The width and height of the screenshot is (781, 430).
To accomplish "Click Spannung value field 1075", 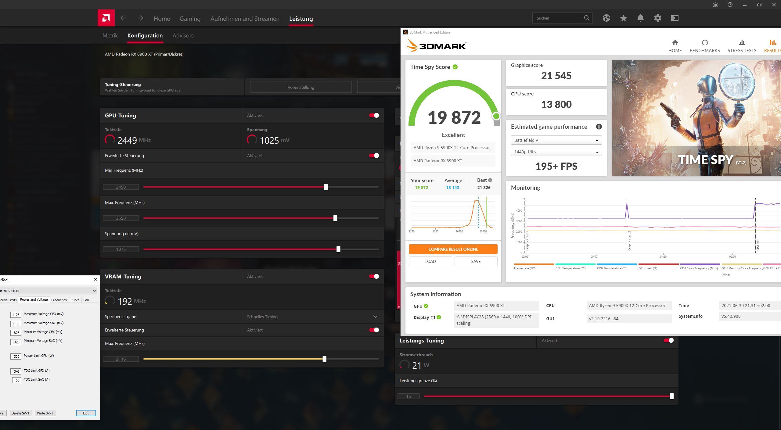I will click(121, 249).
